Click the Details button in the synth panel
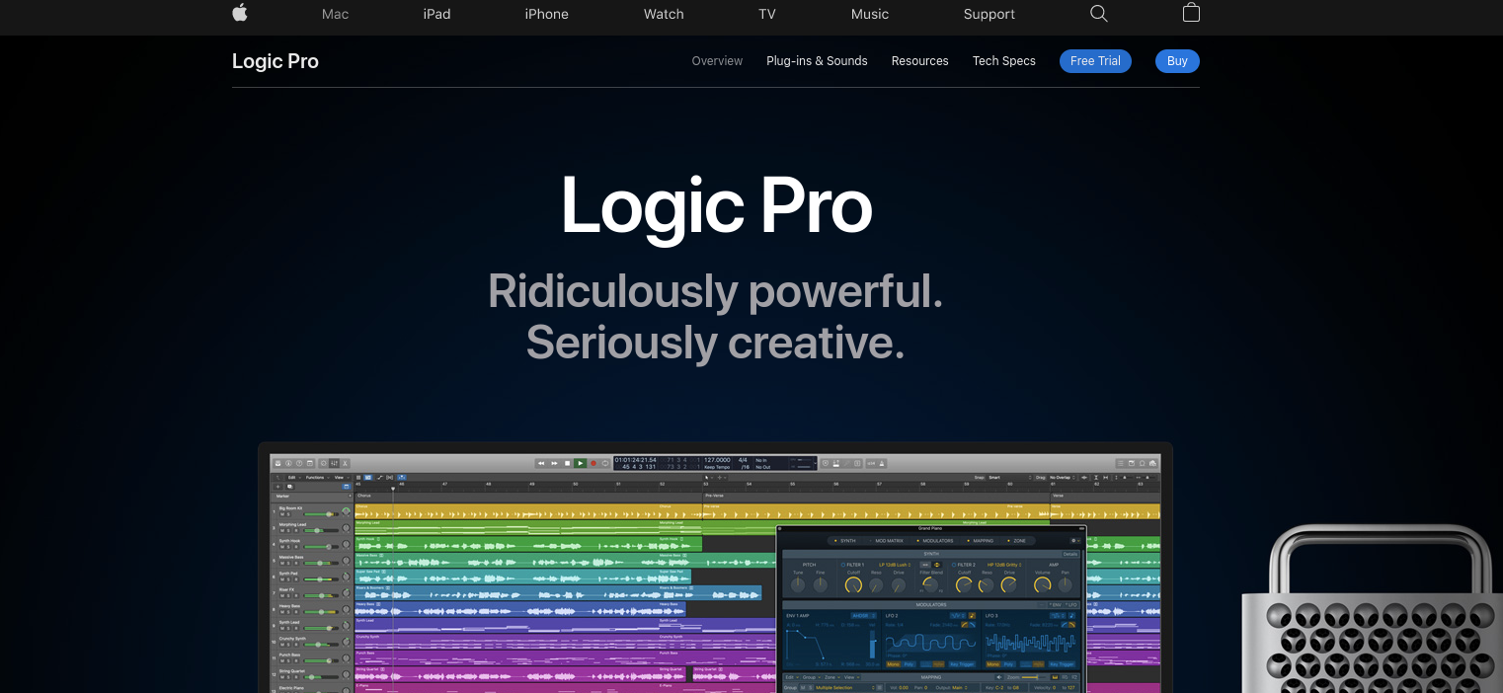The image size is (1503, 693). tap(1070, 554)
